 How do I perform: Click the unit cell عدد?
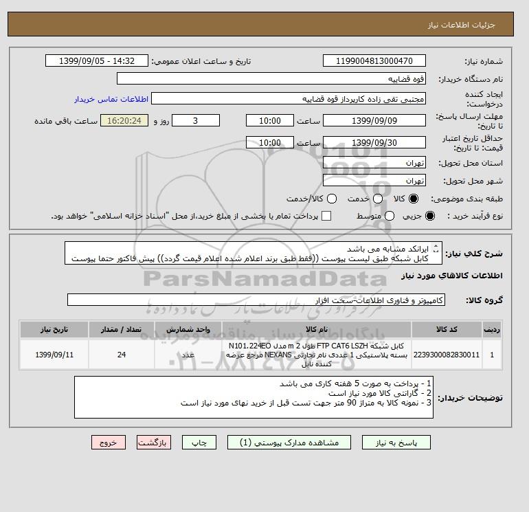click(x=188, y=355)
